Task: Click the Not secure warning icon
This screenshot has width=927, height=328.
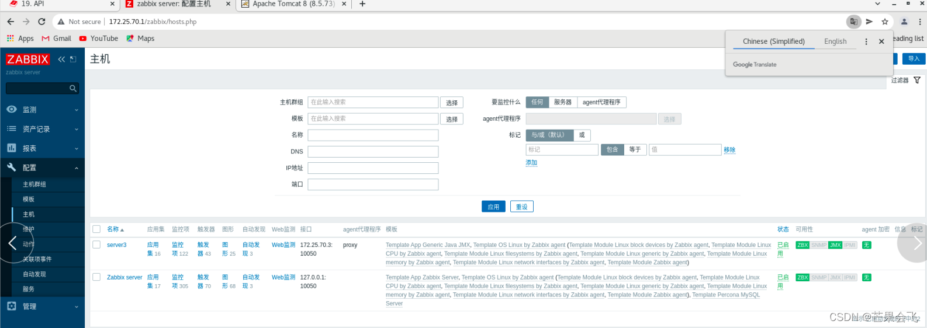Action: coord(61,22)
